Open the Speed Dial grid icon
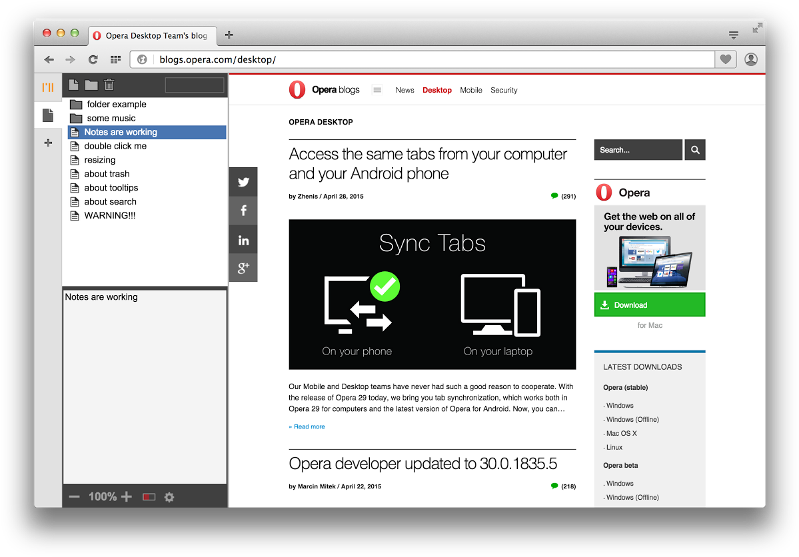The height and width of the screenshot is (557, 799). point(115,59)
